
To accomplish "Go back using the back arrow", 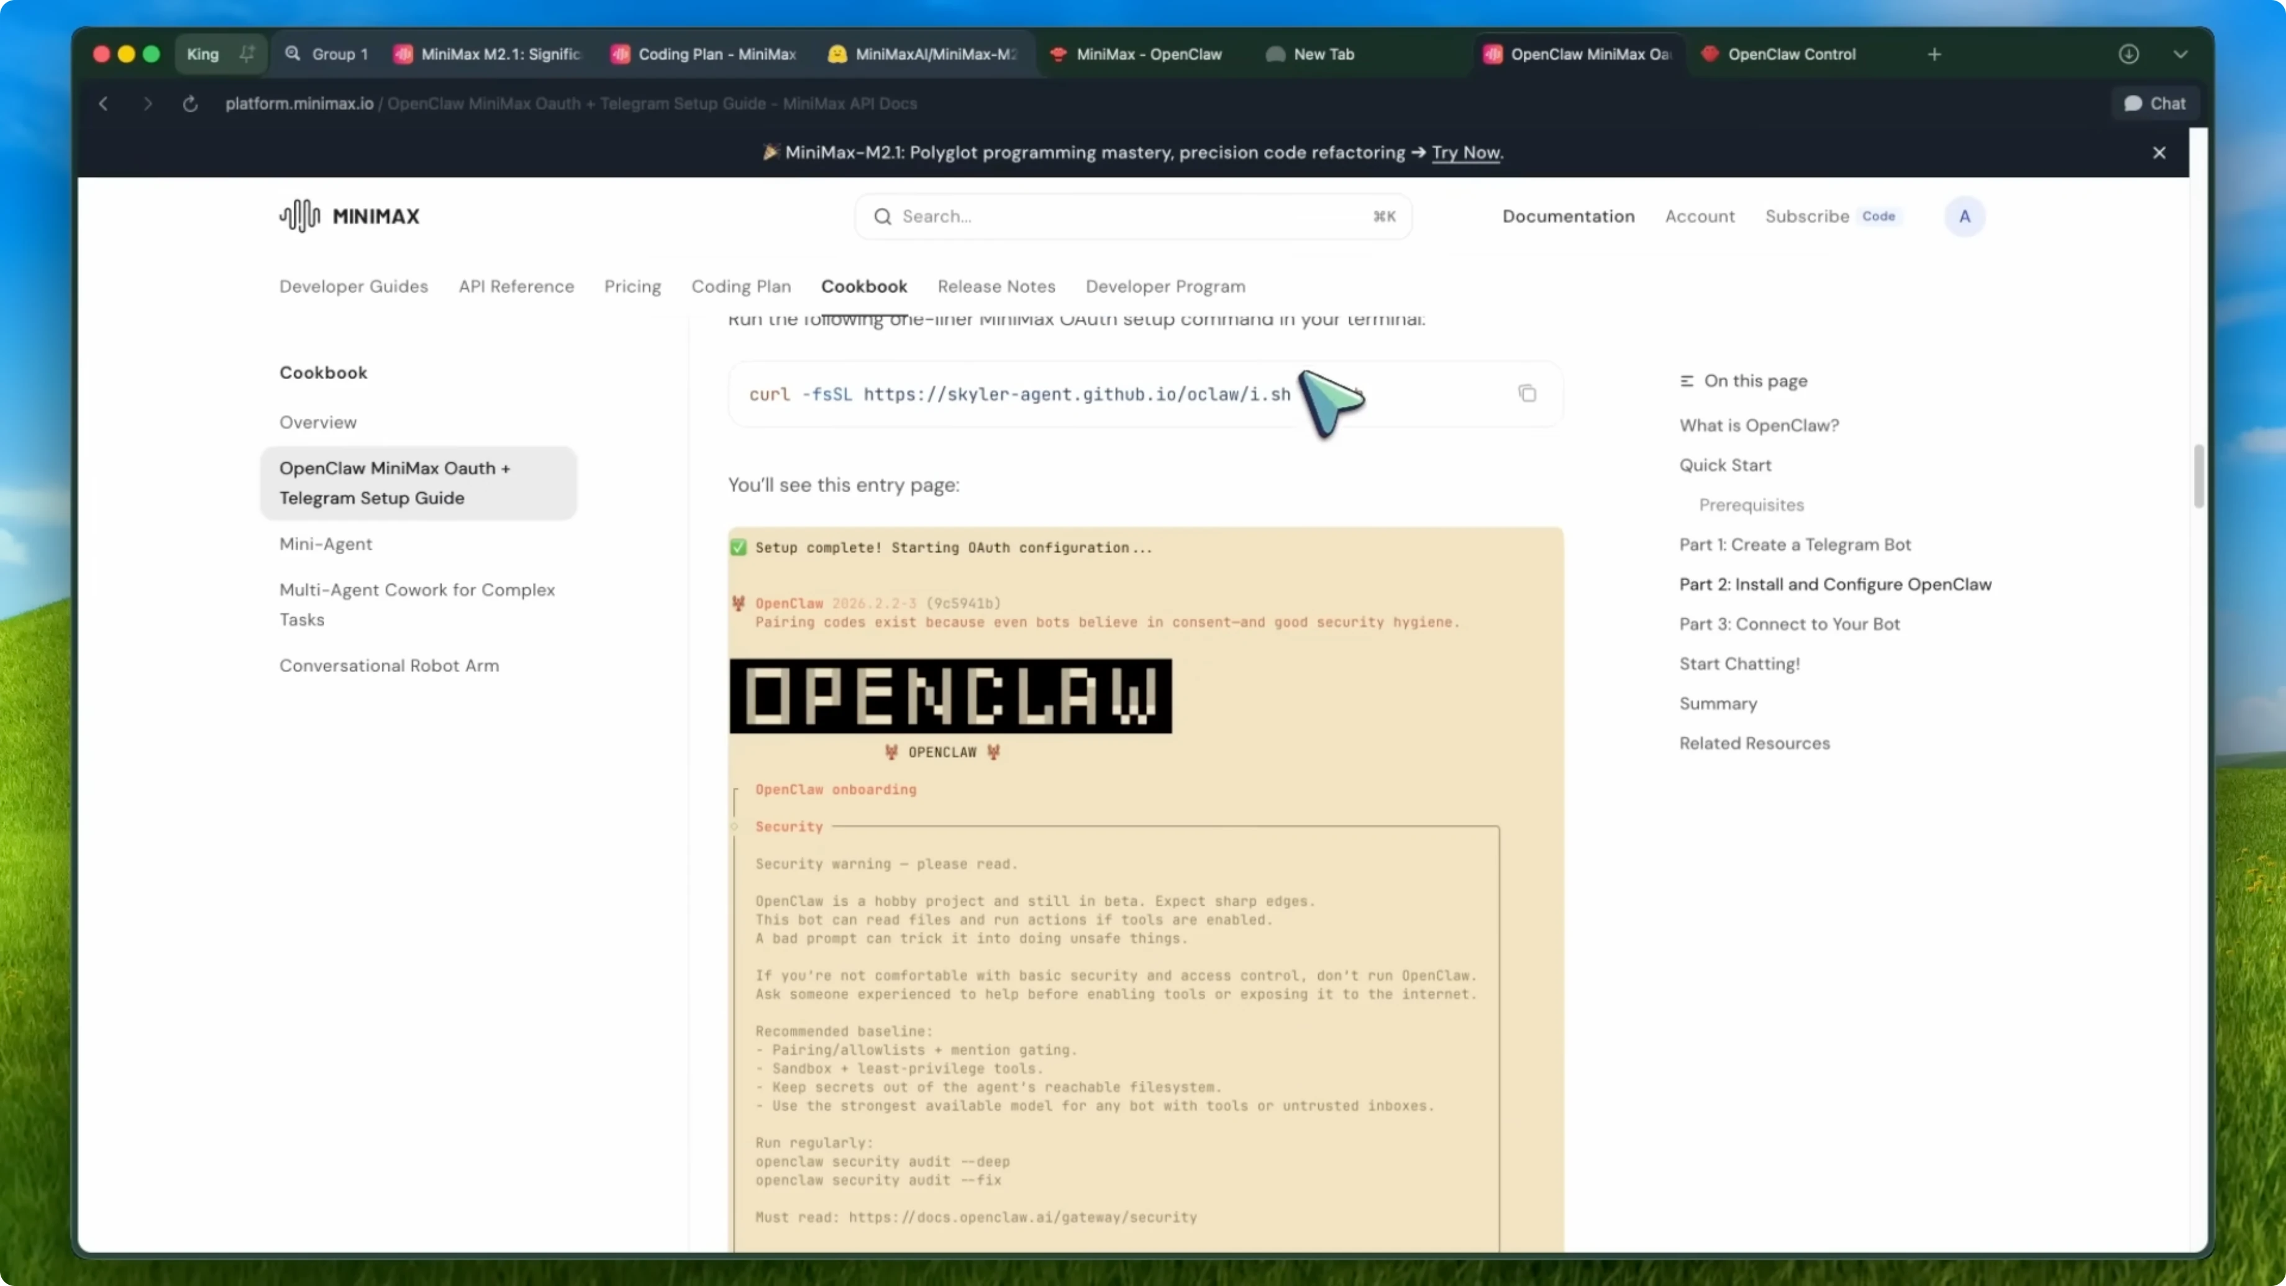I will (x=103, y=104).
